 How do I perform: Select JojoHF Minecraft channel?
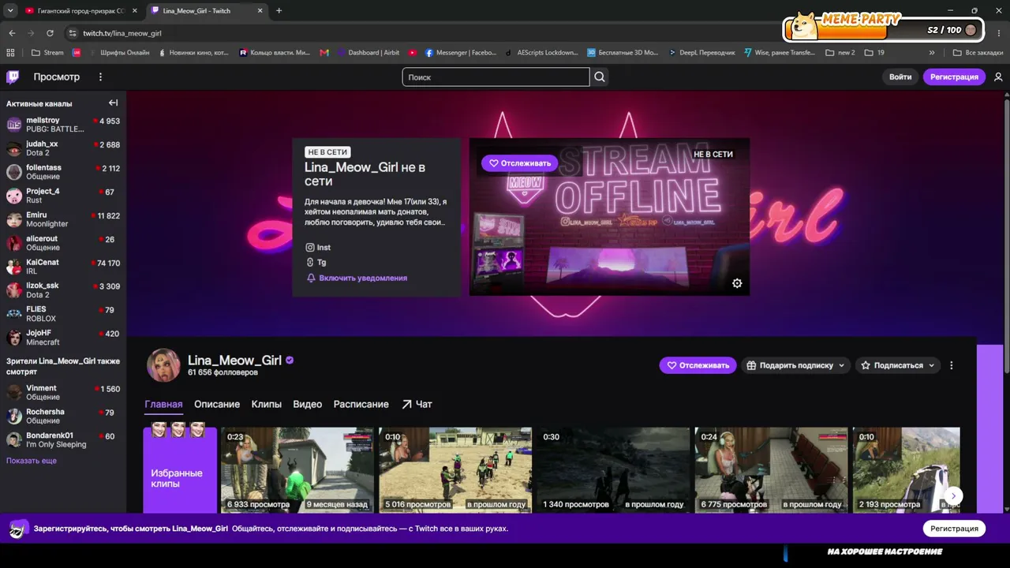tap(63, 338)
